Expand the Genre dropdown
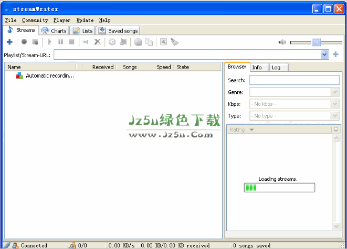Screen dimensions: 347x249 click(x=335, y=92)
